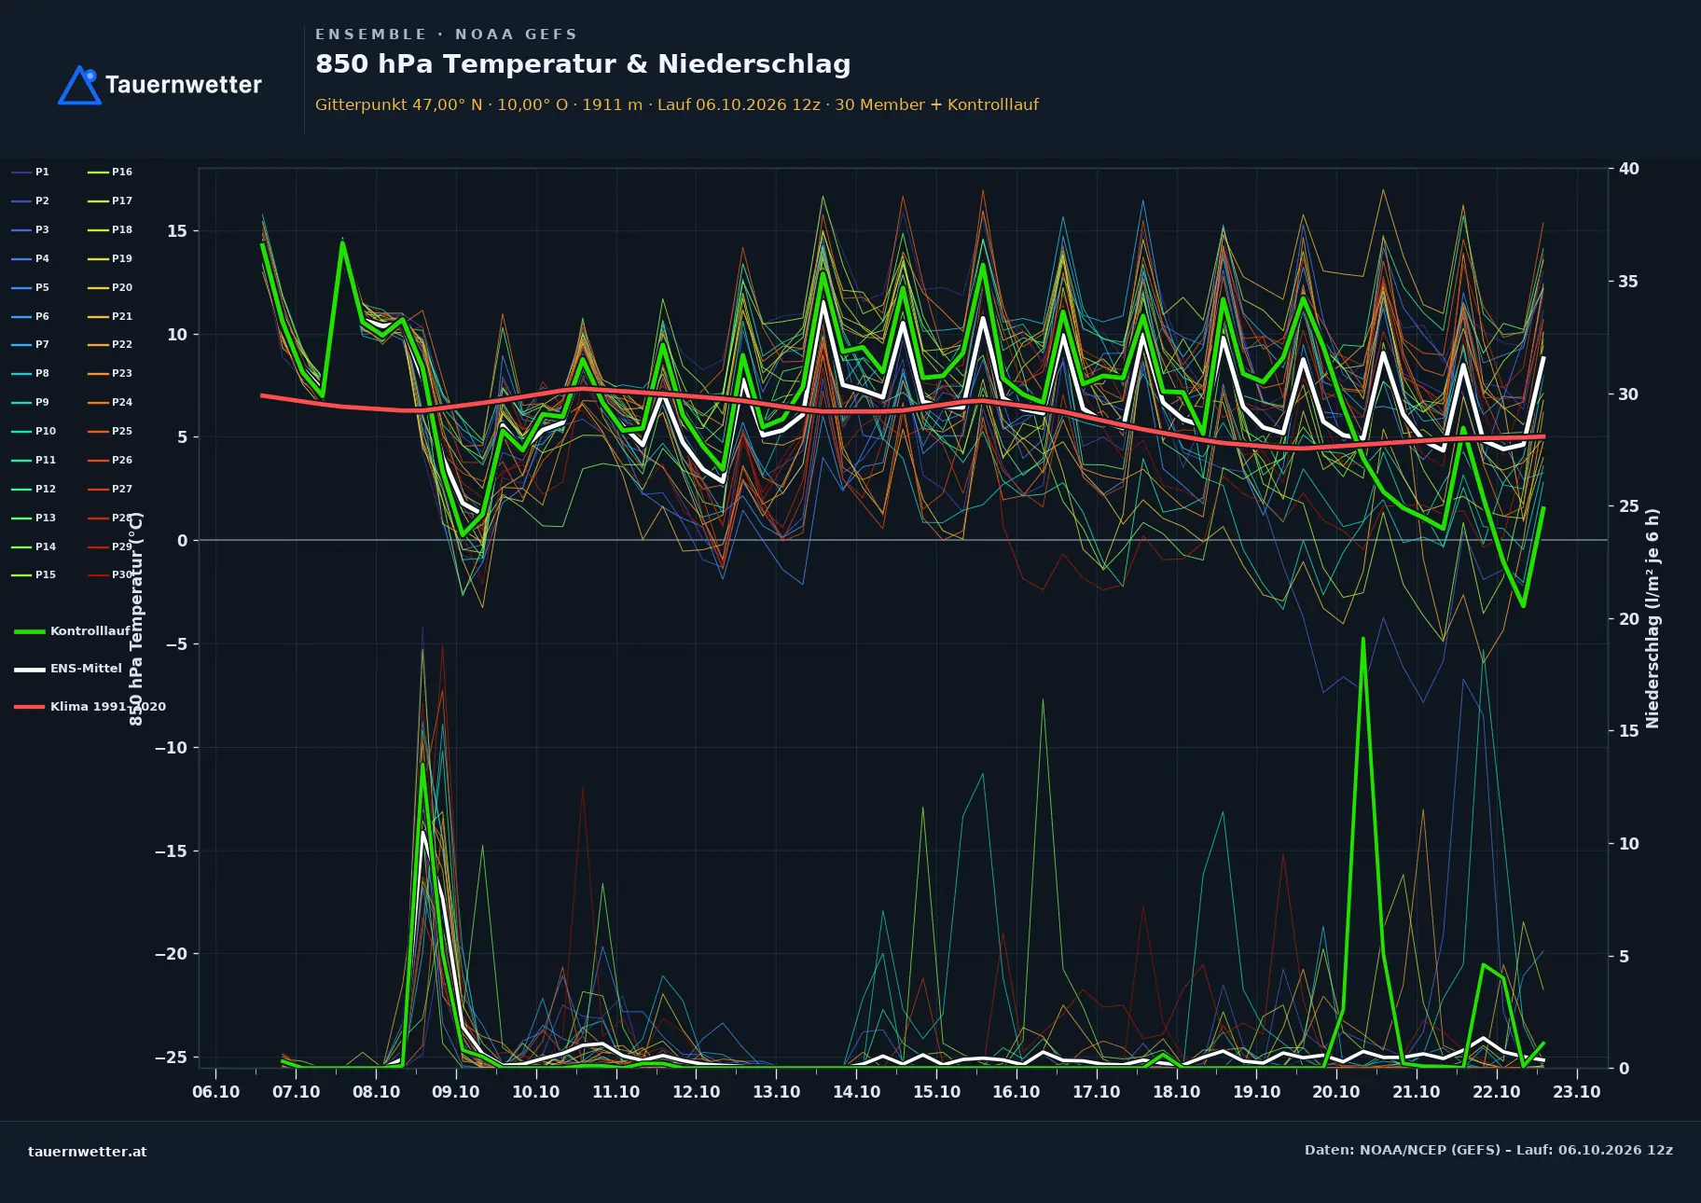Click the 12.10 date on the x-axis
1701x1203 pixels.
click(697, 1092)
